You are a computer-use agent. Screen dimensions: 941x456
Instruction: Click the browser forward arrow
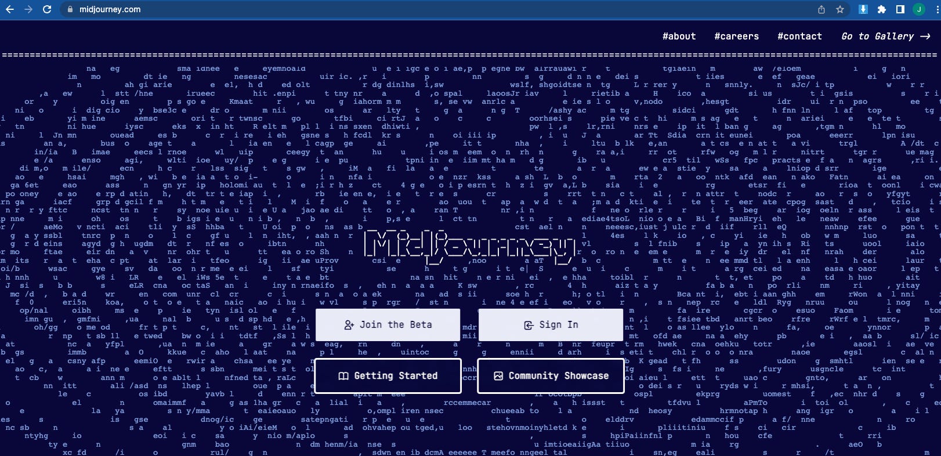(28, 9)
